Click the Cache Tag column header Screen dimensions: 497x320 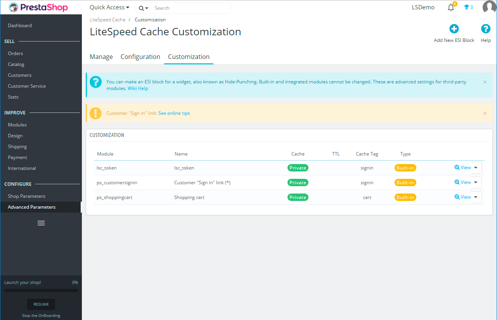pos(367,154)
